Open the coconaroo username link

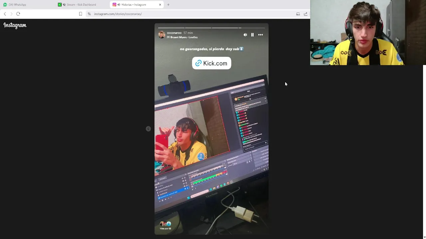point(174,33)
